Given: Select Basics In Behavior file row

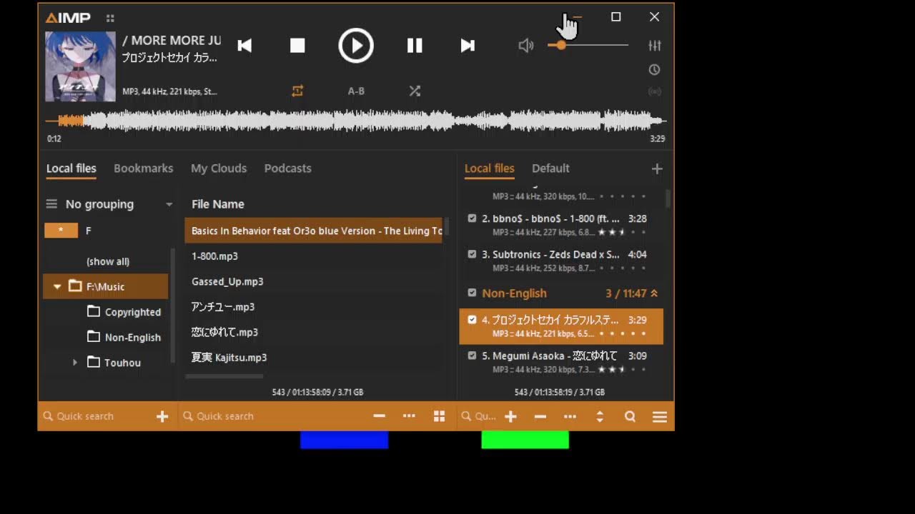Looking at the screenshot, I should [x=314, y=231].
